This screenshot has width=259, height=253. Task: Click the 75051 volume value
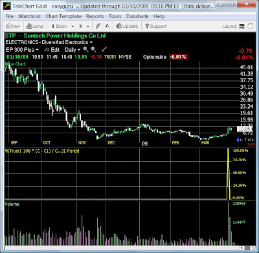(110, 57)
